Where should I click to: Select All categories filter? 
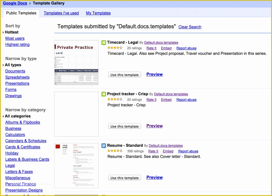click(x=18, y=116)
